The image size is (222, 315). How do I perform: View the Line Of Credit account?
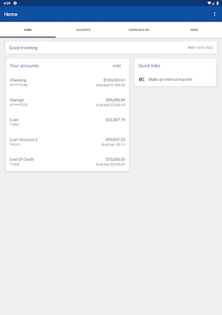pyautogui.click(x=67, y=161)
